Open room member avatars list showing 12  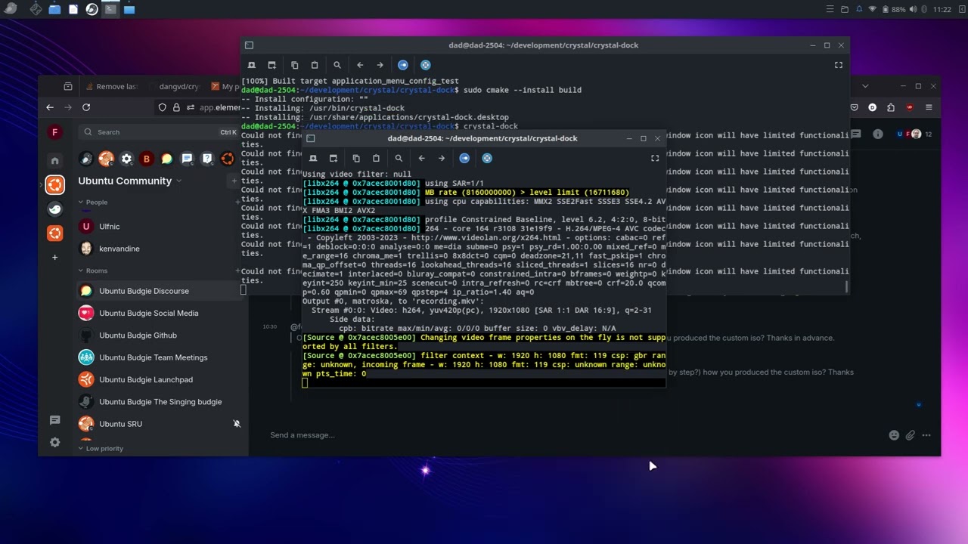pyautogui.click(x=914, y=134)
